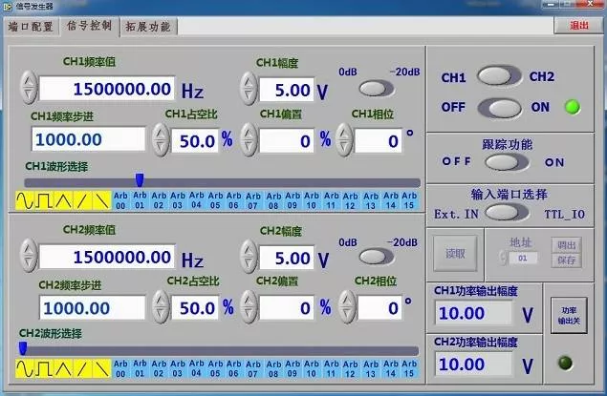Open the 拓展功能 tab

click(148, 26)
